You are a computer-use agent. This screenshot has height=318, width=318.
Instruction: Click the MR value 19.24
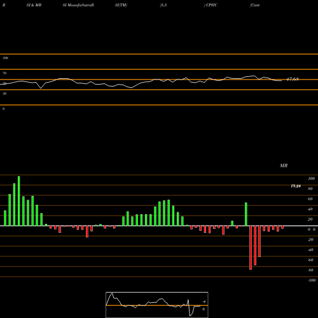pyautogui.click(x=296, y=186)
